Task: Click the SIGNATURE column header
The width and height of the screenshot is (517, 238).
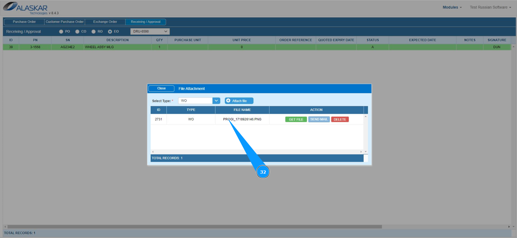Action: 497,40
